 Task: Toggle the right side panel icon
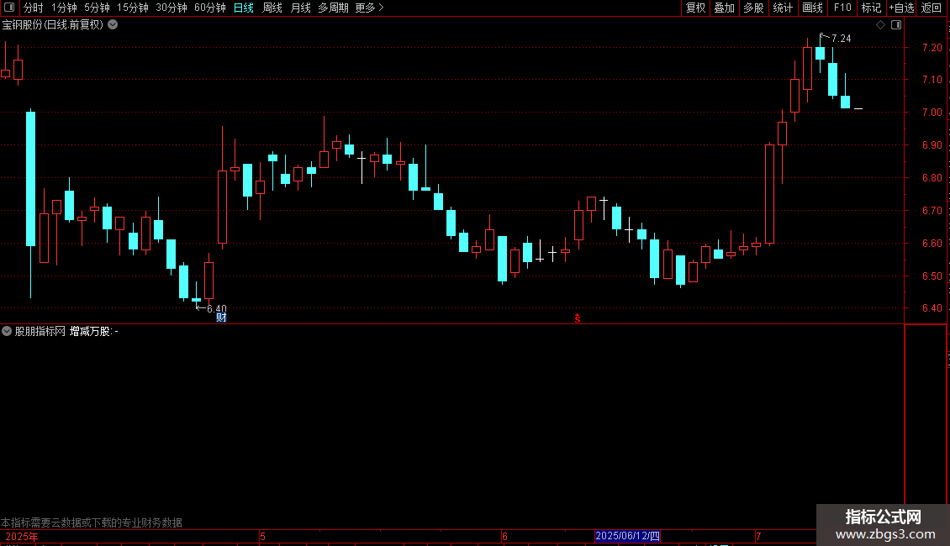(896, 25)
